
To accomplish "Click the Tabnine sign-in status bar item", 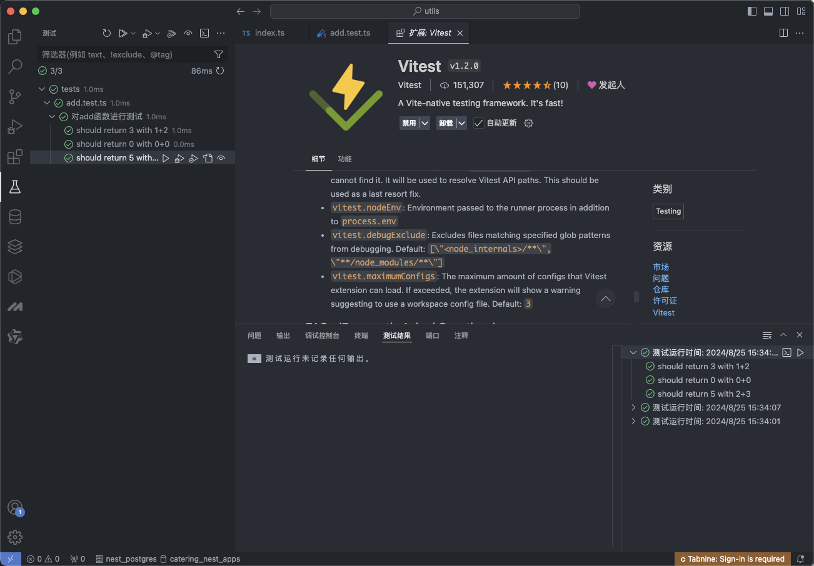I will [x=732, y=559].
